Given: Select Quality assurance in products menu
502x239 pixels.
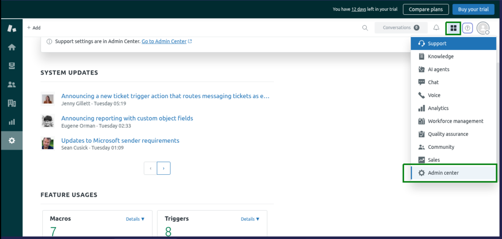Looking at the screenshot, I should (x=453, y=134).
